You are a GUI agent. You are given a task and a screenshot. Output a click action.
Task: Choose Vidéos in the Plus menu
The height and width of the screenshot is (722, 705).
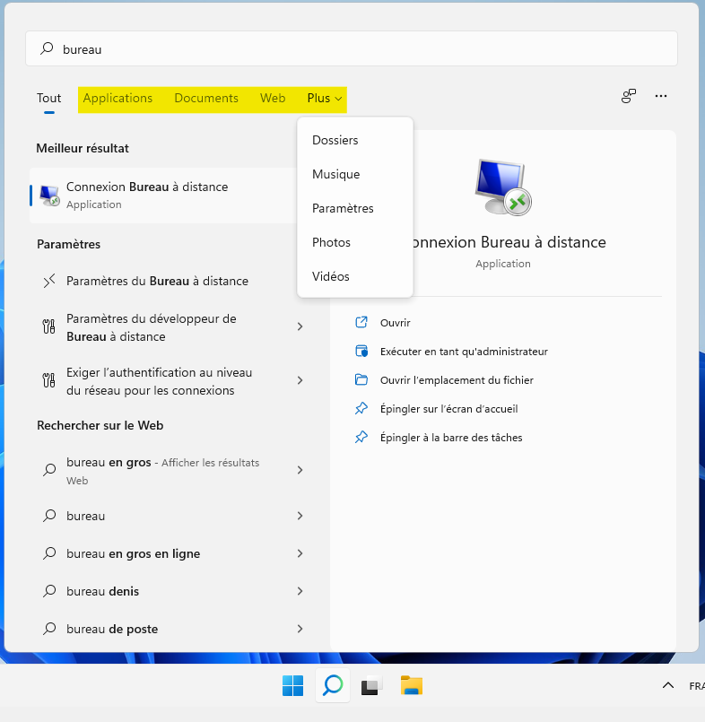[331, 276]
